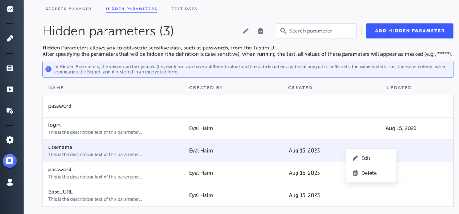This screenshot has width=459, height=214.
Task: Switch to the Secrets Manager tab
Action: click(69, 9)
